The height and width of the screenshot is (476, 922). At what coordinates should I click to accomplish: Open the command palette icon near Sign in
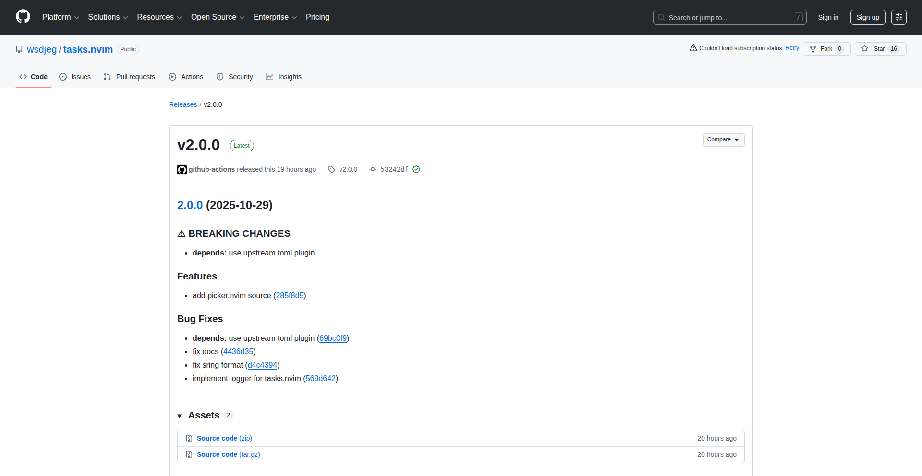pyautogui.click(x=898, y=17)
